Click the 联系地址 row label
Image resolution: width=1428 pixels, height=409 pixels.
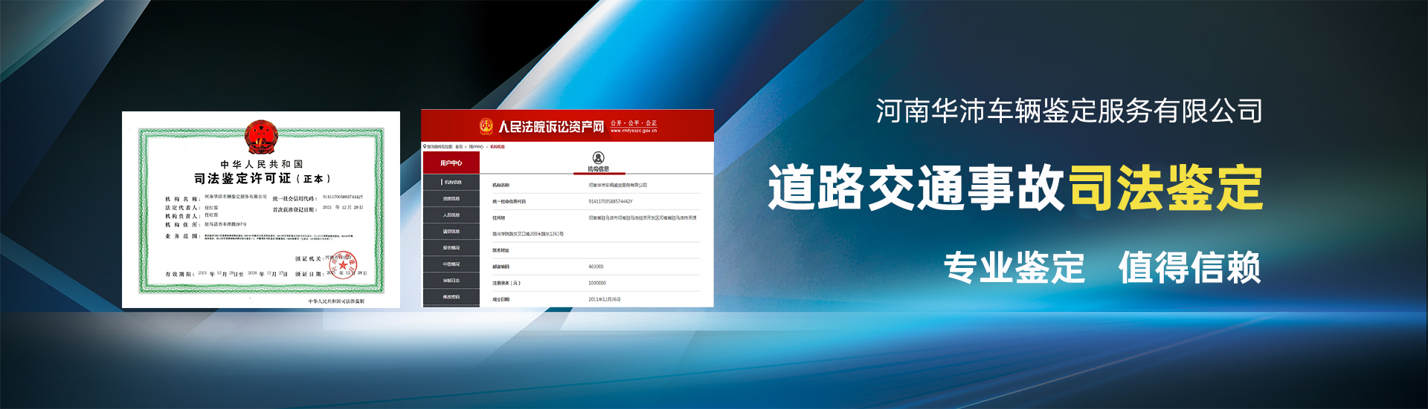[x=501, y=250]
